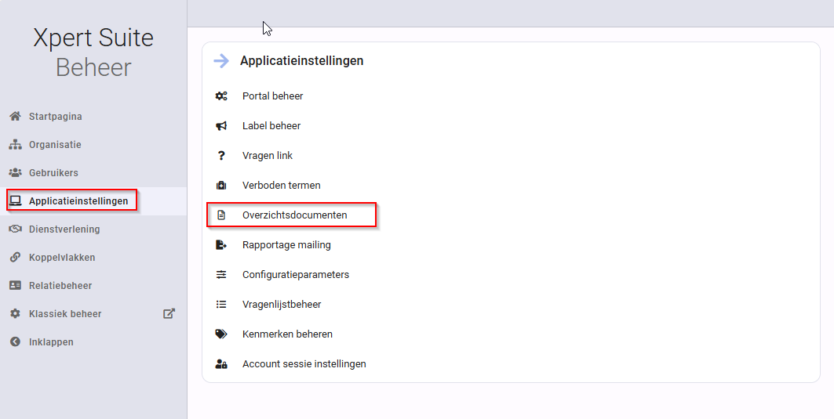Click the laptop icon beside Applicatieinstellingen
The width and height of the screenshot is (834, 419).
(16, 200)
